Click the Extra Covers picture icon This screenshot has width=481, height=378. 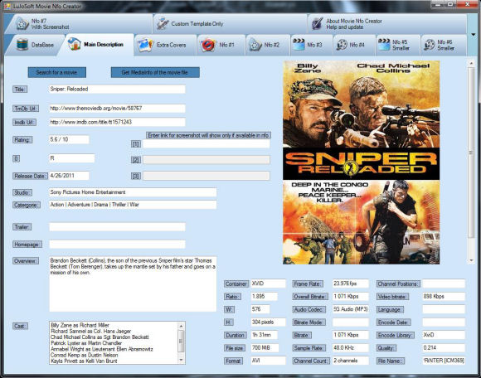click(x=145, y=45)
